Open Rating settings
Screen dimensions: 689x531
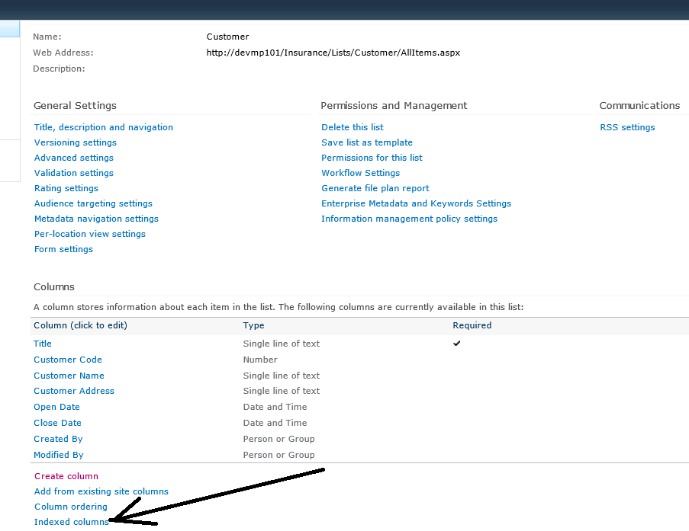[66, 188]
